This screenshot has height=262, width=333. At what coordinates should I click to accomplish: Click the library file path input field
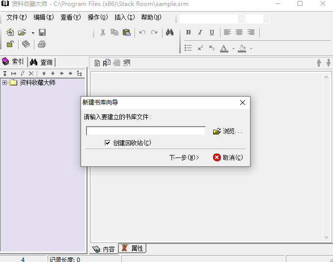tap(146, 131)
